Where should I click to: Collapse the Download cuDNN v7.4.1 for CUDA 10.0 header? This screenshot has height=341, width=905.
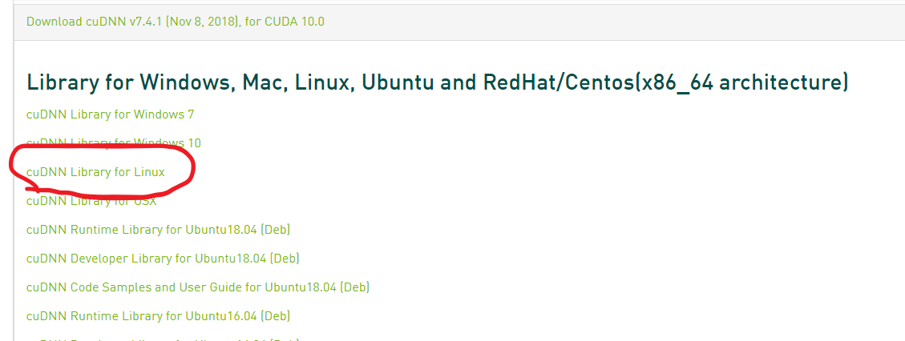coord(176,22)
